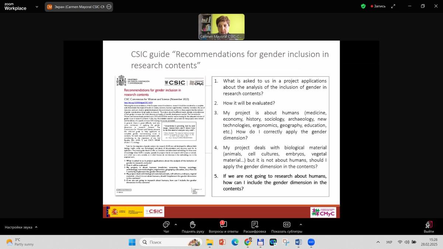Expand the caption options chevron beside subtitles

coord(301,224)
